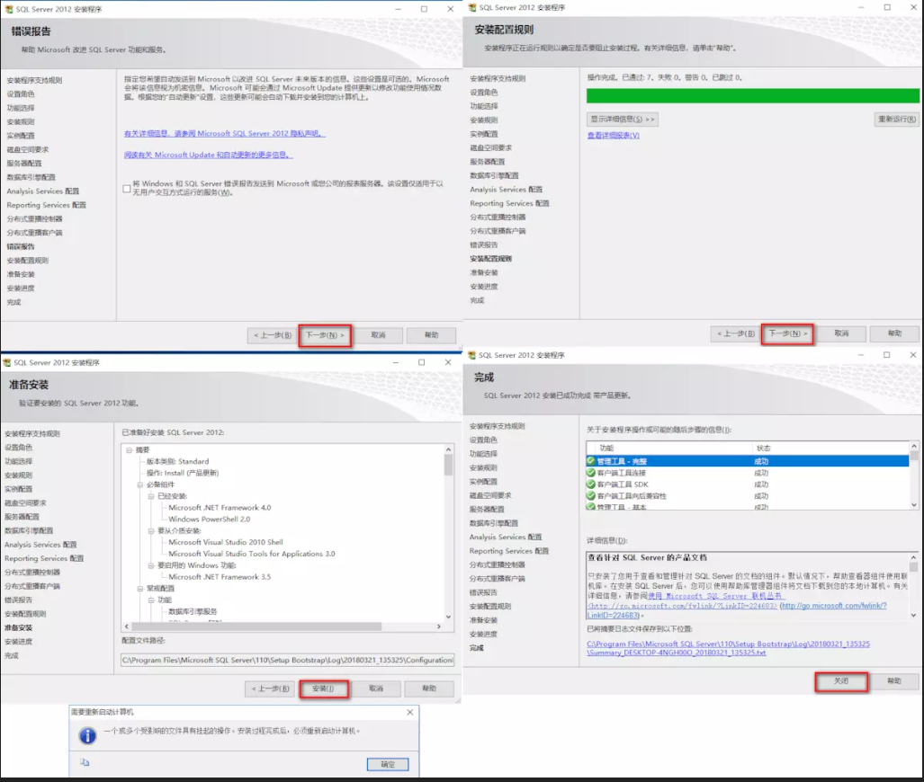This screenshot has width=924, height=782.
Task: Select 数据库引擎服务 in the summary tree
Action: [193, 612]
